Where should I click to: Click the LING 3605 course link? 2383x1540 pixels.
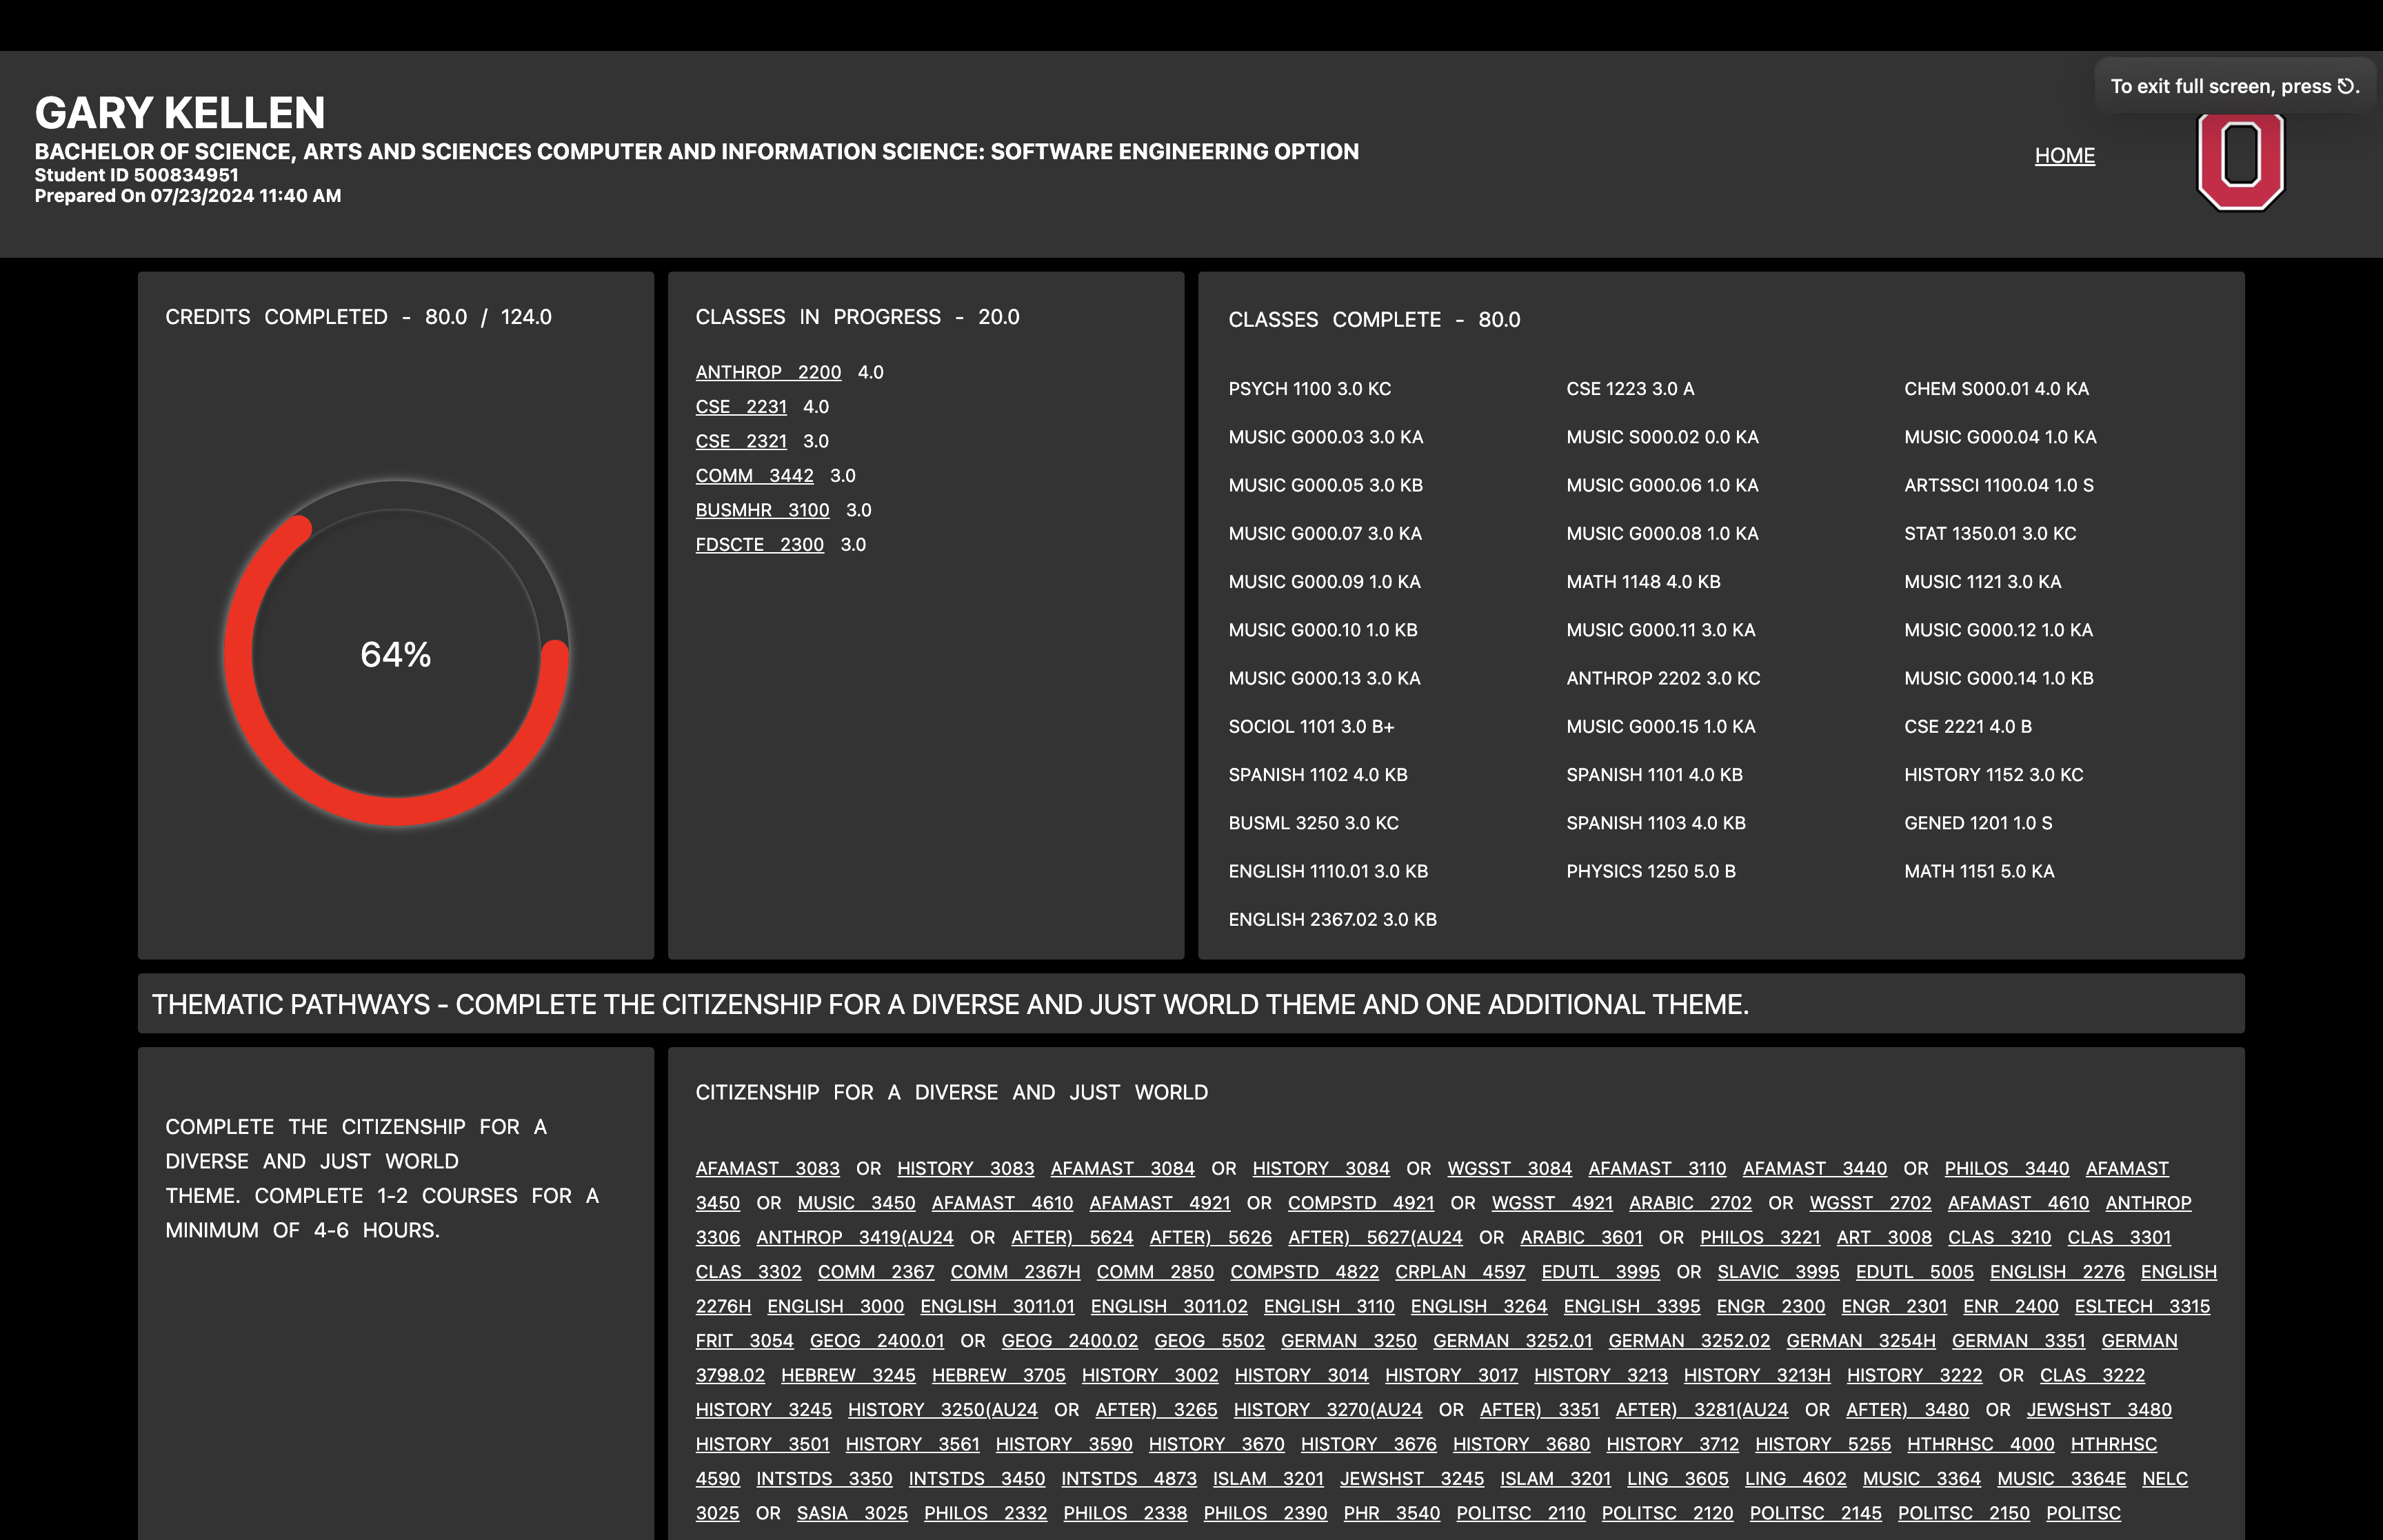coord(1677,1478)
